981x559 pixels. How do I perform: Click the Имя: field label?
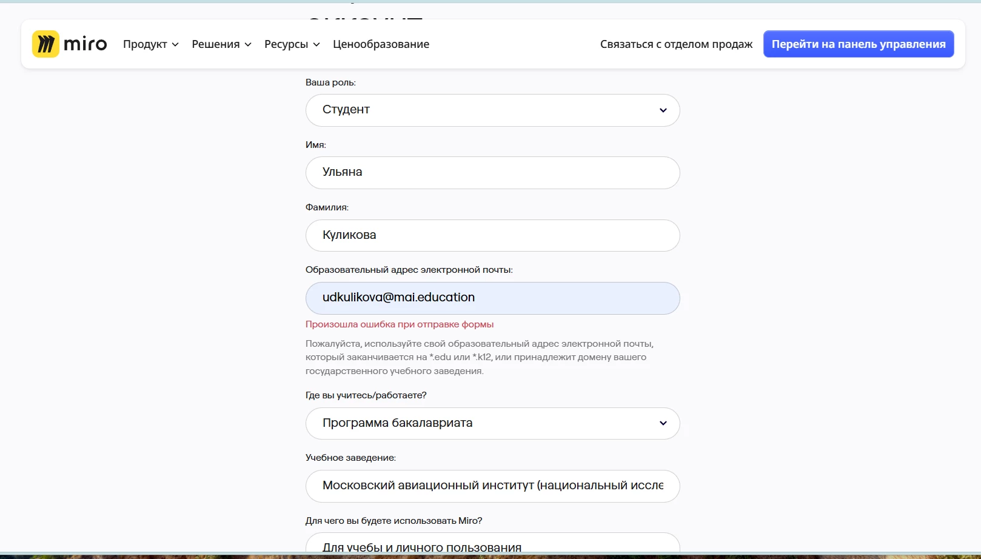click(x=316, y=145)
